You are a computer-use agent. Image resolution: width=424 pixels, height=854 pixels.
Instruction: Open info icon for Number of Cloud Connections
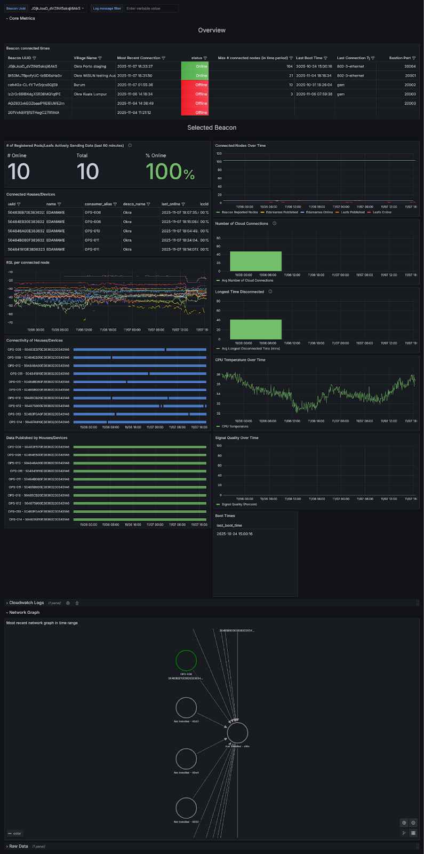274,224
